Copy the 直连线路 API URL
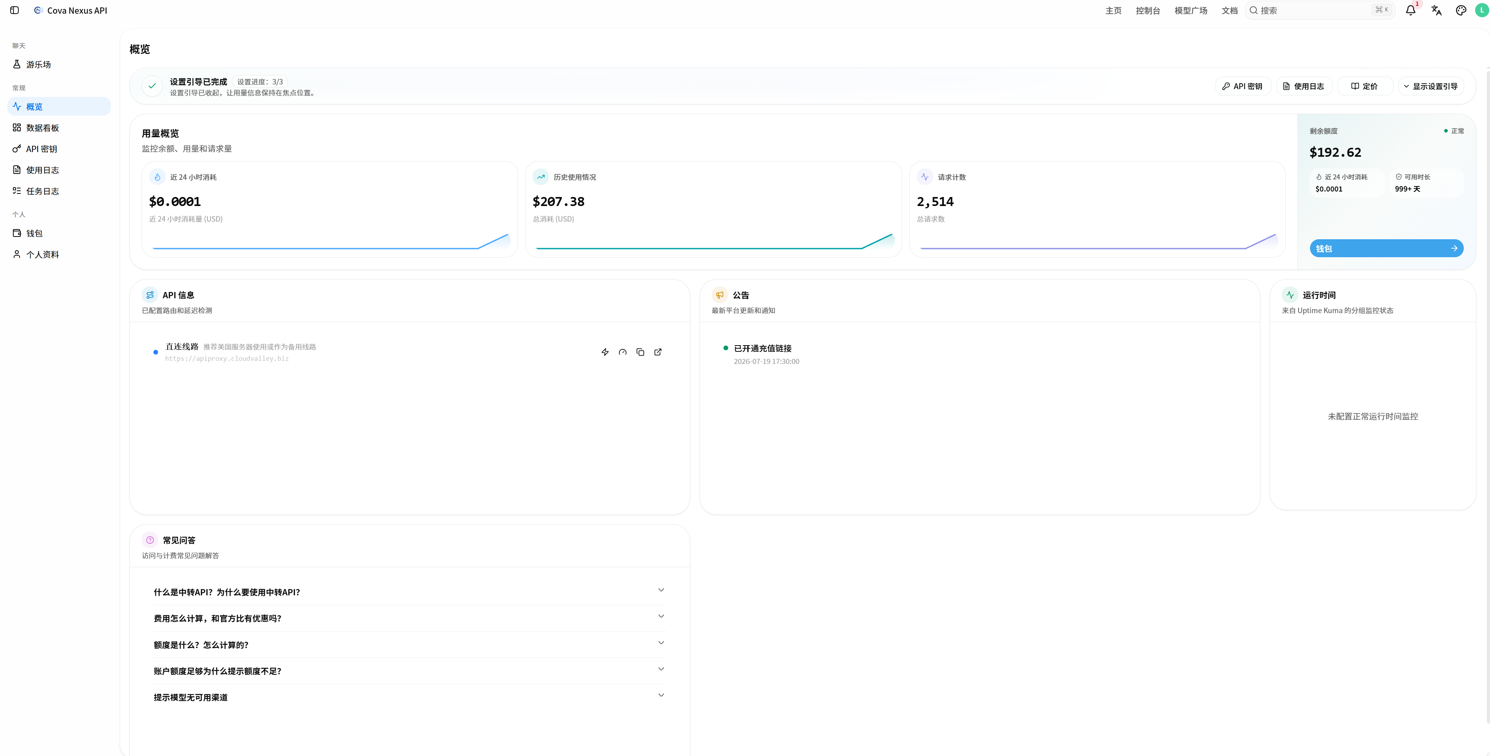The width and height of the screenshot is (1490, 756). pyautogui.click(x=640, y=352)
